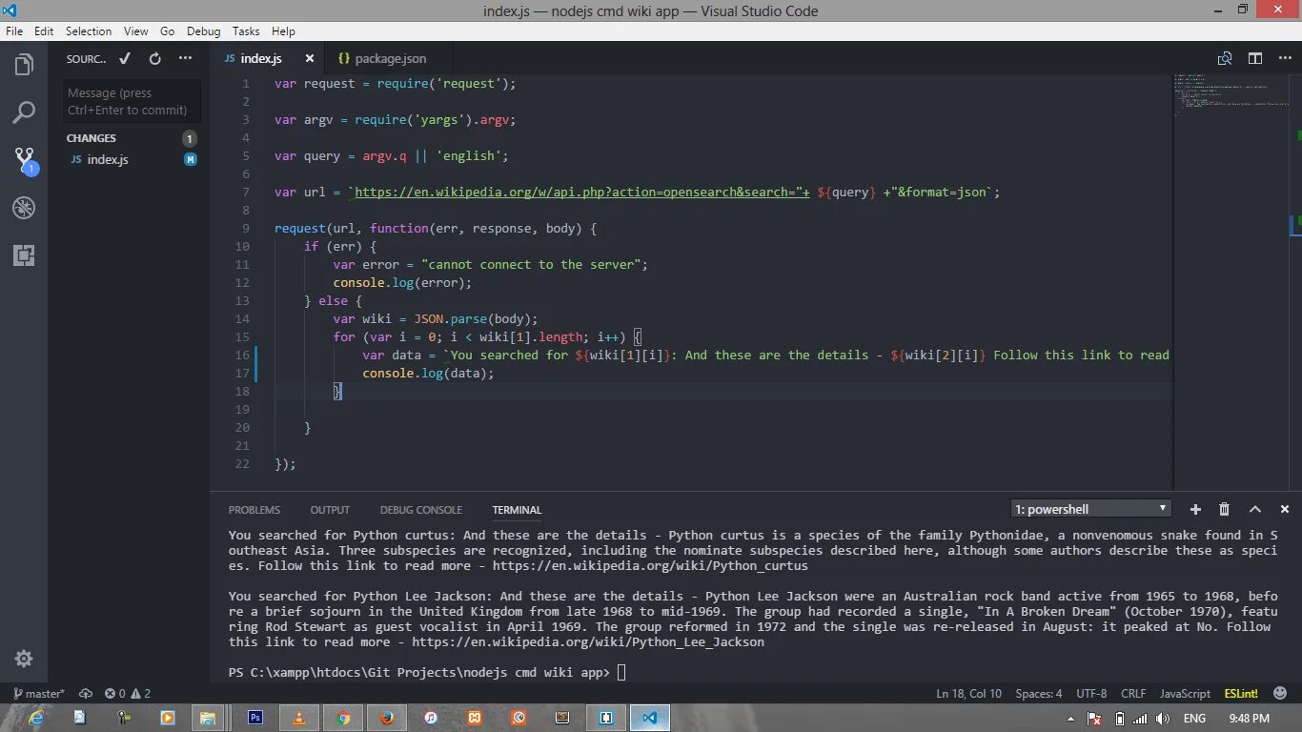Synchronize changes via cloud icon in status bar
This screenshot has width=1302, height=732.
pos(86,693)
